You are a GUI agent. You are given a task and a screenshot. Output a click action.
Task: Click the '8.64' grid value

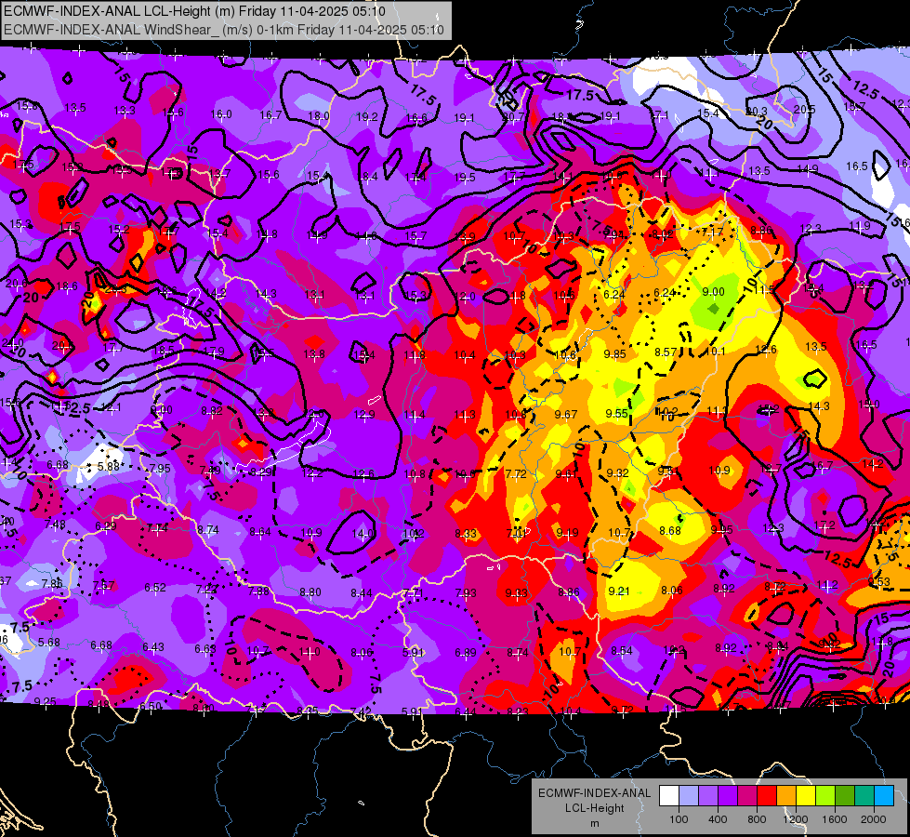click(x=260, y=531)
